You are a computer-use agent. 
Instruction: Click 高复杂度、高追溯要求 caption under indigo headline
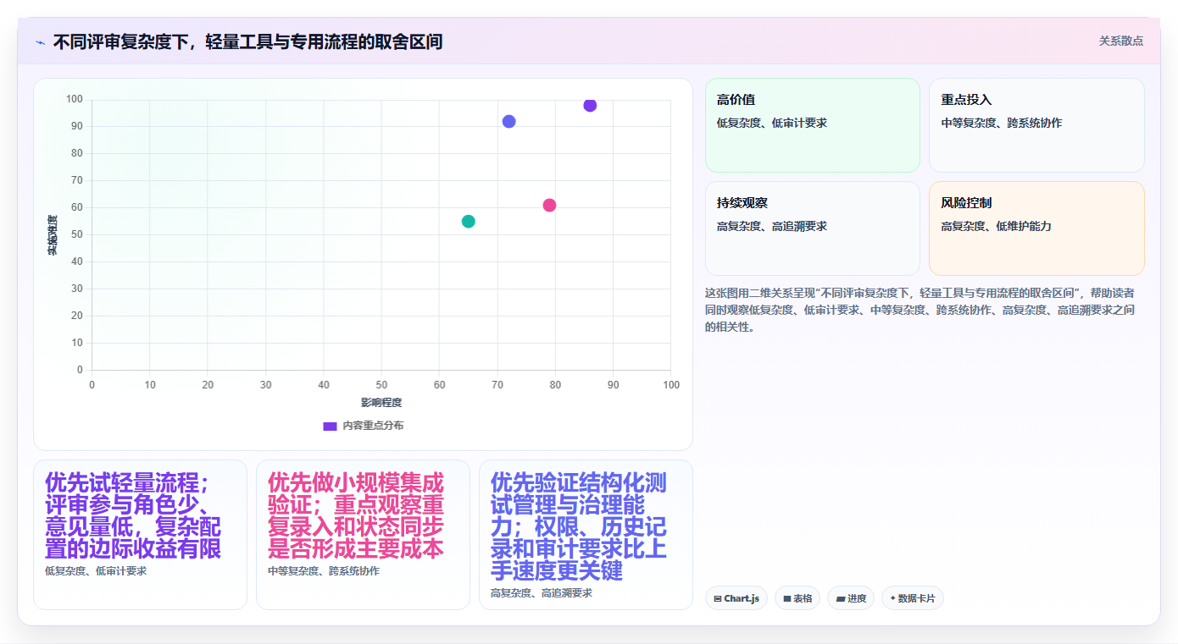point(542,593)
